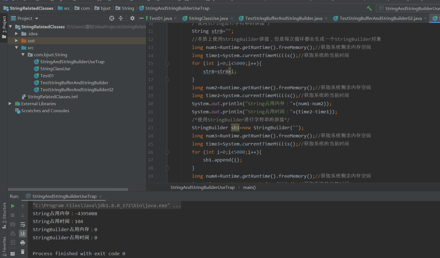Viewport: 440px width, 258px height.
Task: Switch to TestStringBufferAndStringBuilder02.java tab
Action: click(380, 18)
